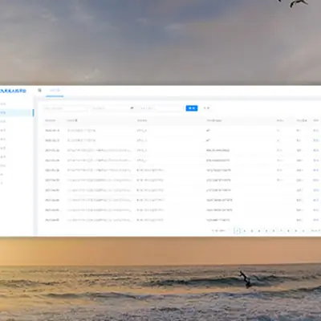
Task: Open the dropdown select in the filter bar
Action: pyautogui.click(x=112, y=108)
